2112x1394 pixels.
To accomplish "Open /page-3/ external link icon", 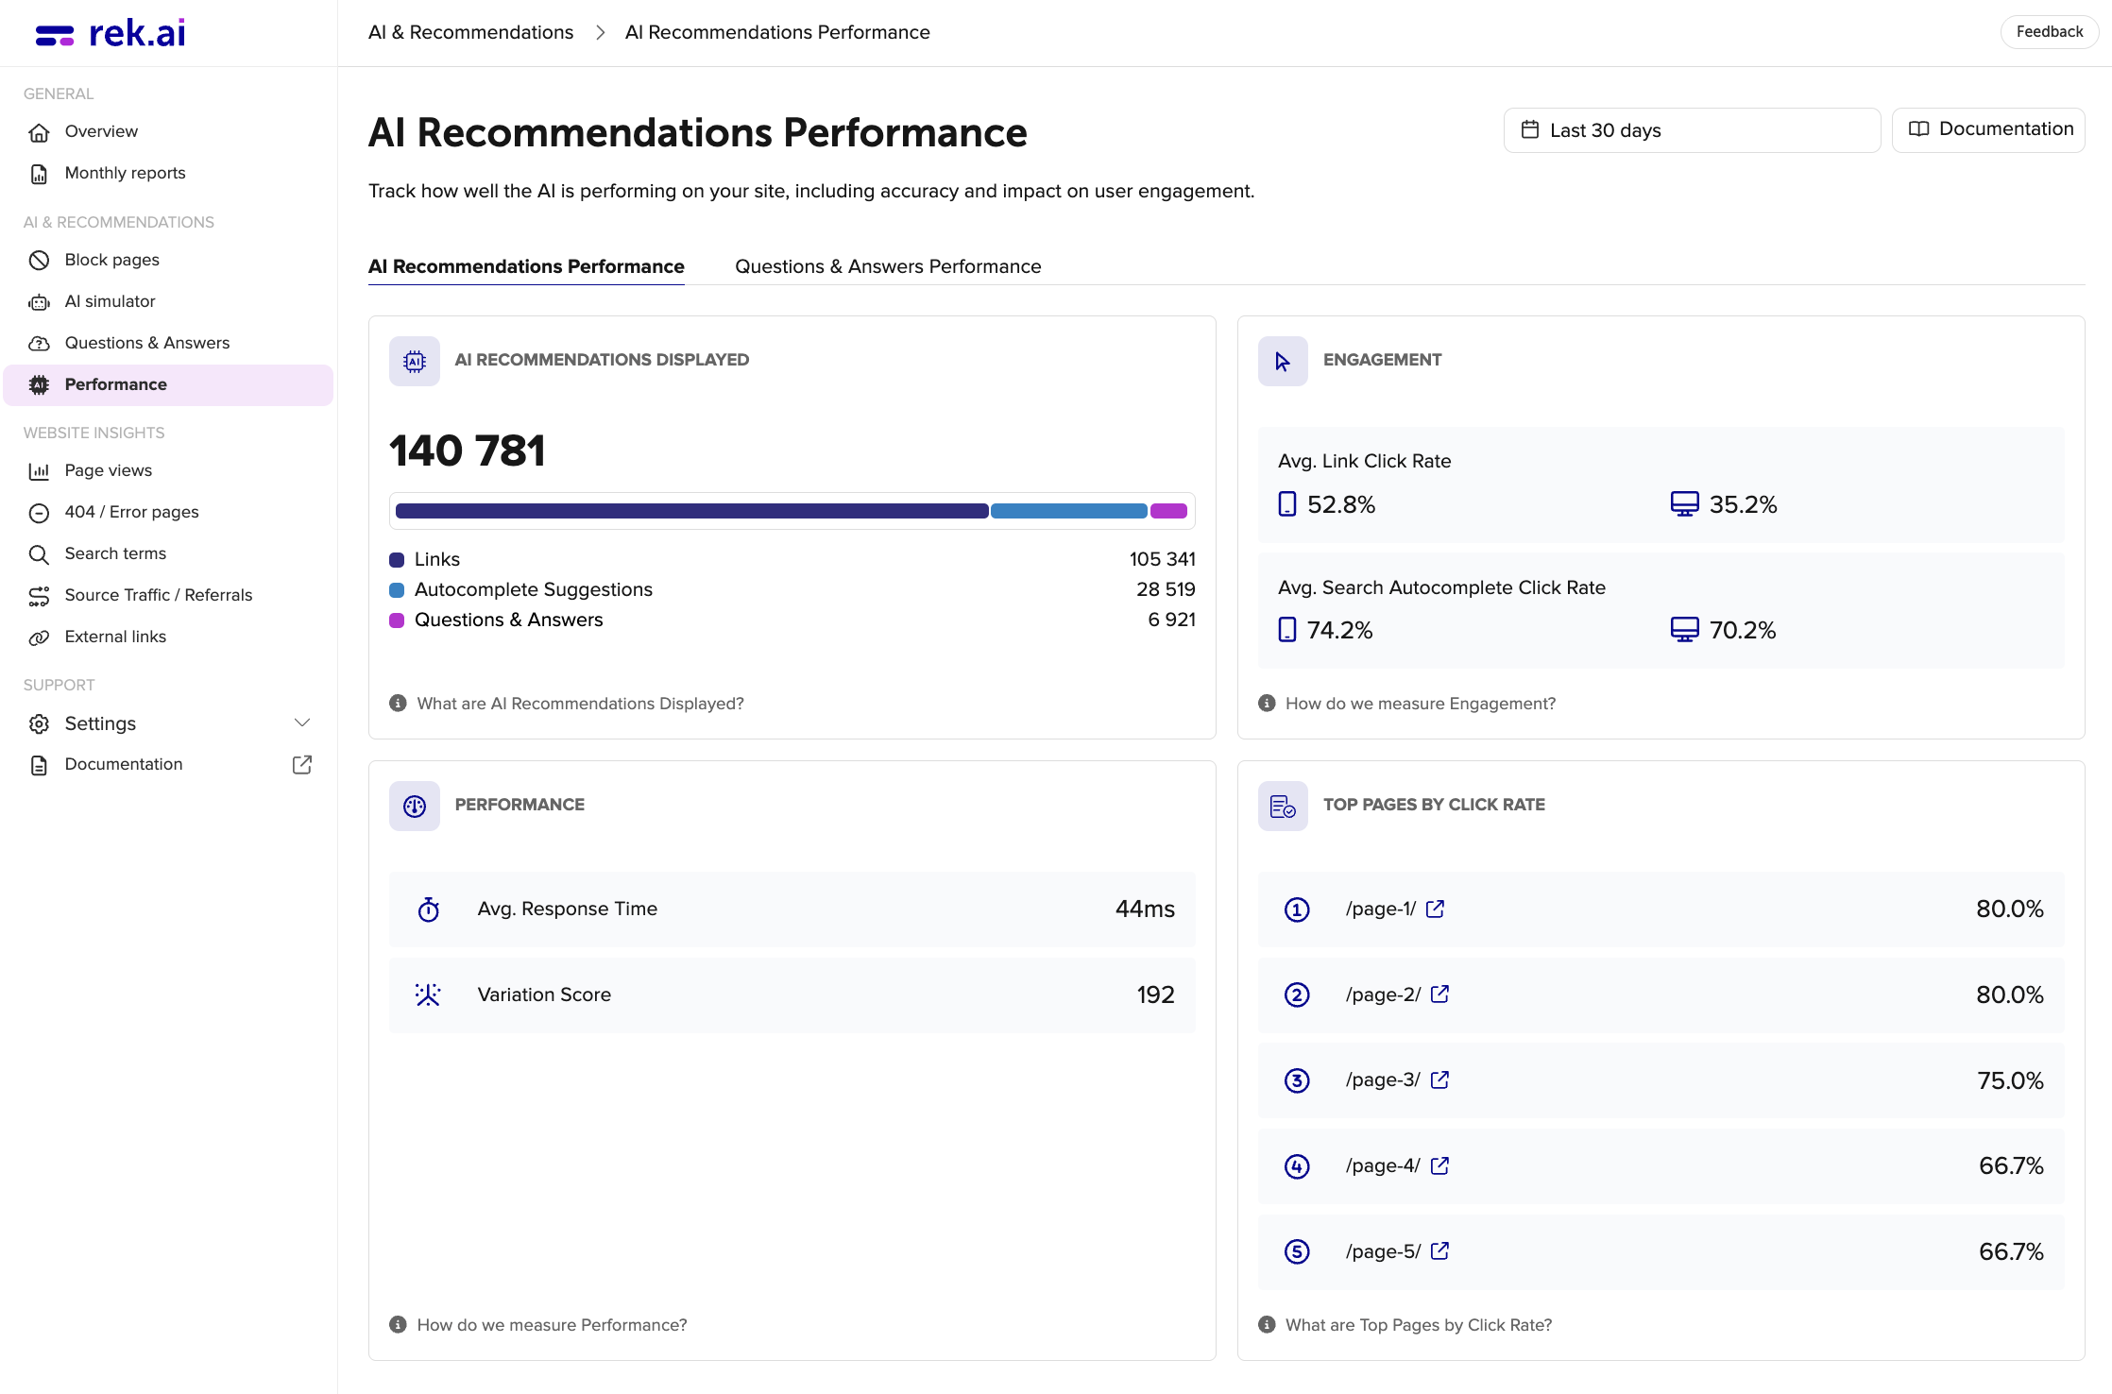I will [x=1439, y=1079].
